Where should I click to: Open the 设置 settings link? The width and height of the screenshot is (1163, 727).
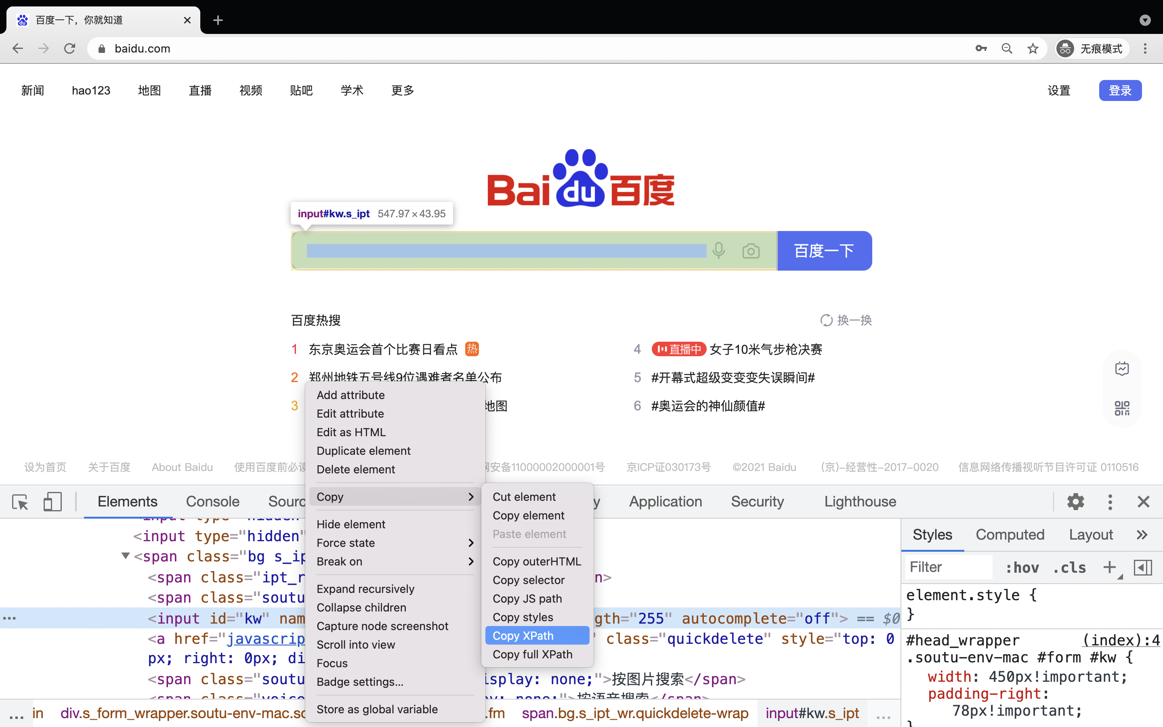coord(1059,90)
